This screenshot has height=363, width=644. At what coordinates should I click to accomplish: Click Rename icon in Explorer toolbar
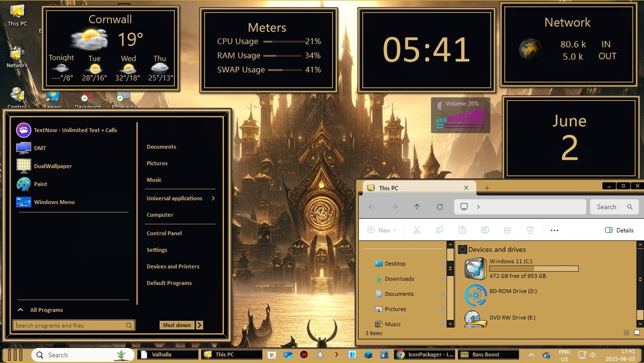pos(485,230)
